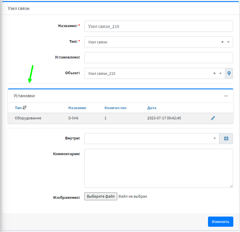
Task: Click the map marker icon beside Объект
Action: click(229, 73)
